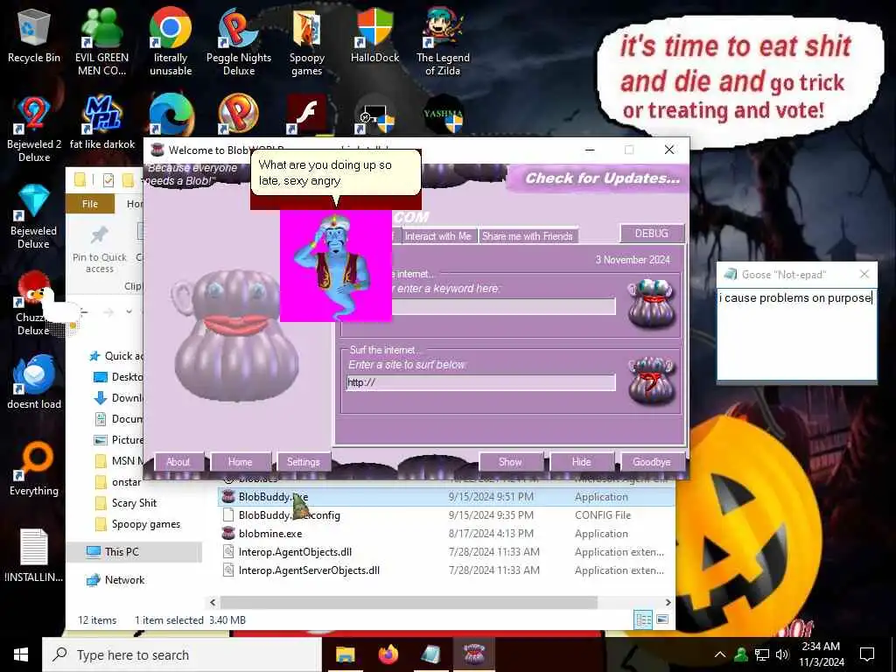This screenshot has height=672, width=896.
Task: Open the File tab in File Explorer
Action: (90, 204)
